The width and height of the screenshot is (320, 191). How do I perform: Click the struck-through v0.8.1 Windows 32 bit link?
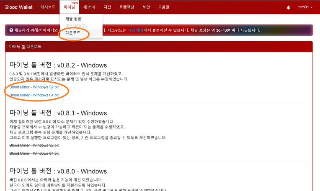pos(34,145)
